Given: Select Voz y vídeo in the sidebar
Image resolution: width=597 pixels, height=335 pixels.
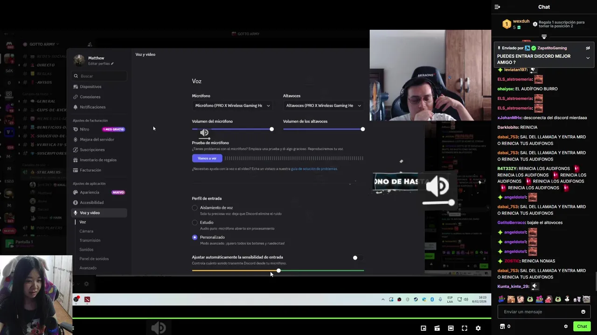Looking at the screenshot, I should tap(99, 213).
